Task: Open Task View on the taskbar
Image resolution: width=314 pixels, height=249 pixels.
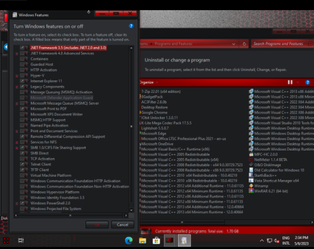Action: point(21,240)
